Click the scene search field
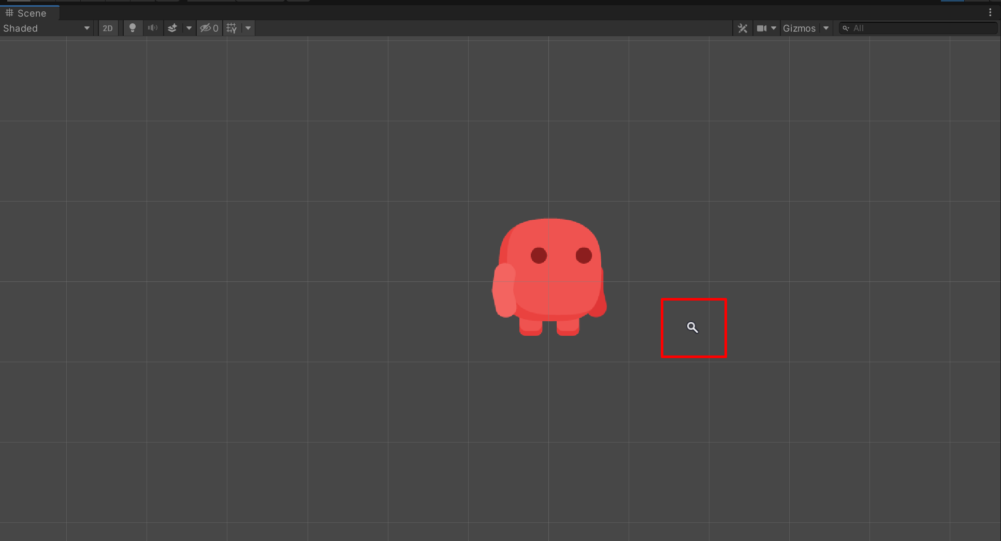Viewport: 1001px width, 541px height. click(918, 28)
